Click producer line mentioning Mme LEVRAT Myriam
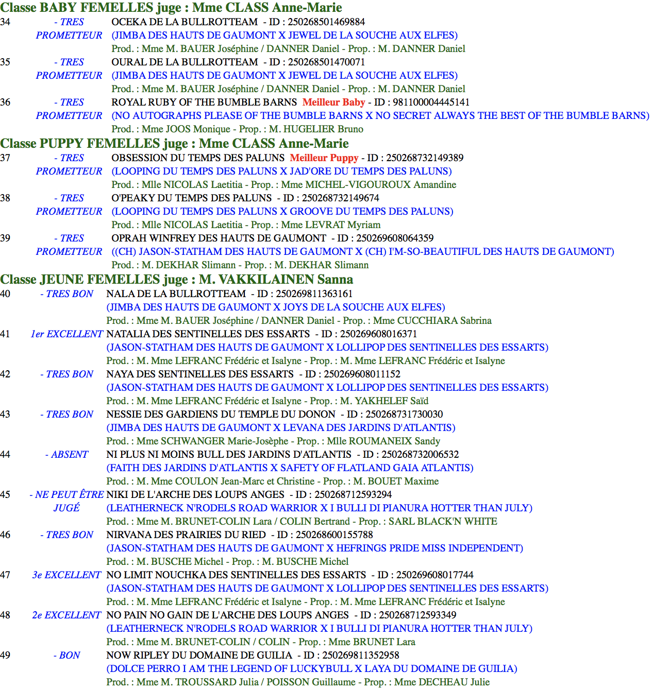668x690 pixels. [246, 225]
